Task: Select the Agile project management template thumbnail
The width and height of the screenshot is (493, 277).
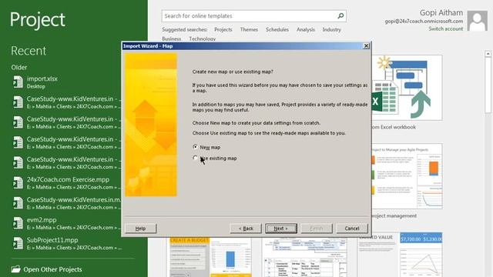Action: point(407,176)
